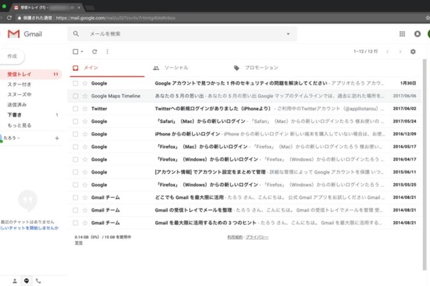
Task: Open the Hangouts chat icon at bottom
Action: click(26, 281)
